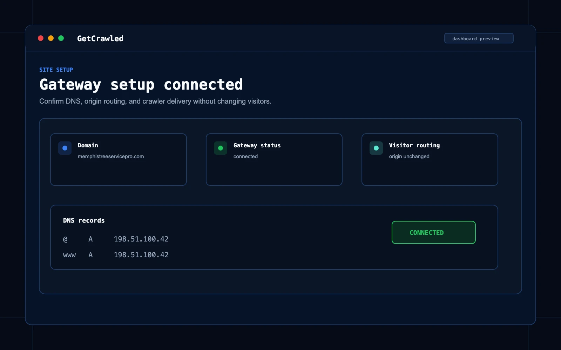
Task: Click the origin unchanged text
Action: pos(409,156)
